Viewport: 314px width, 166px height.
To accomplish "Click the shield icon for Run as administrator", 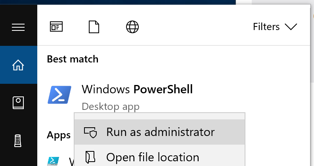I will click(90, 132).
